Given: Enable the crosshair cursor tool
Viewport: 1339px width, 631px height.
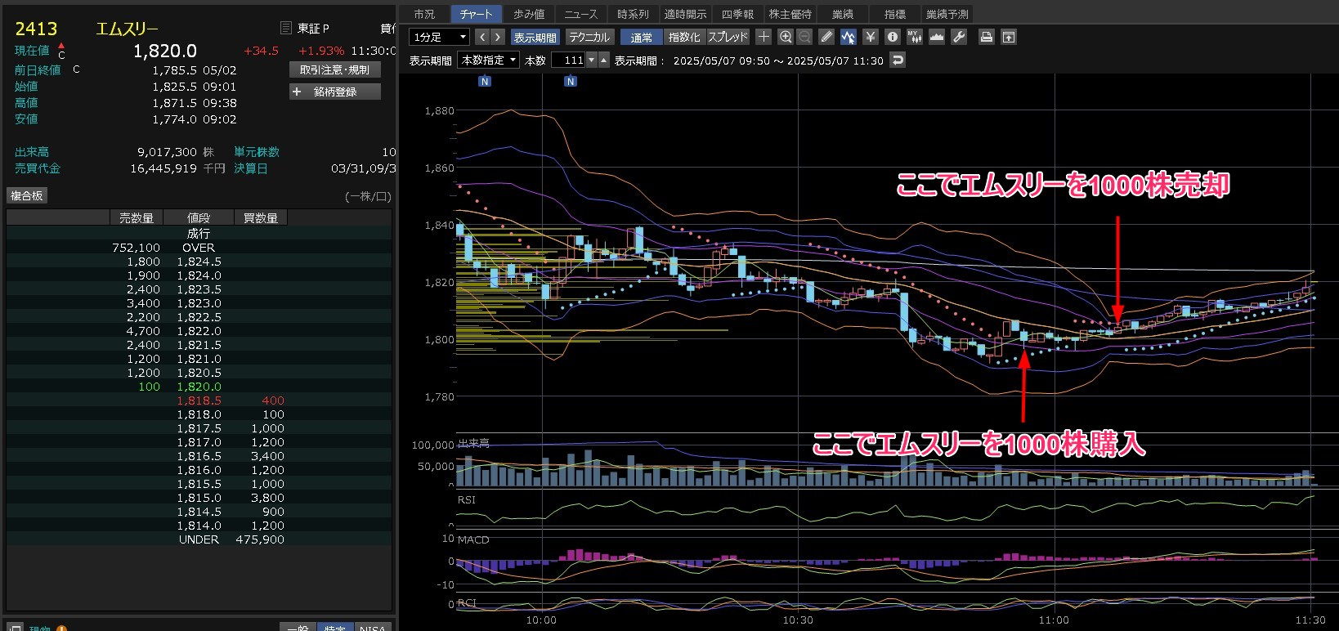Looking at the screenshot, I should pyautogui.click(x=764, y=37).
